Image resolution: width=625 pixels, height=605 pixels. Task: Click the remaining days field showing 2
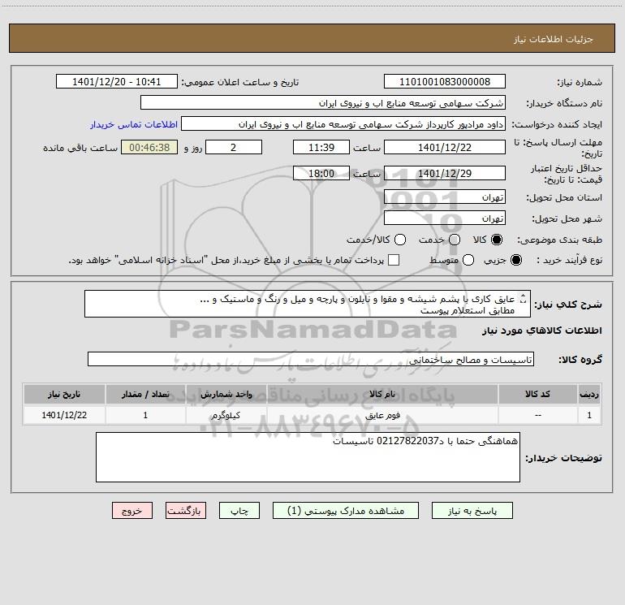pyautogui.click(x=234, y=147)
